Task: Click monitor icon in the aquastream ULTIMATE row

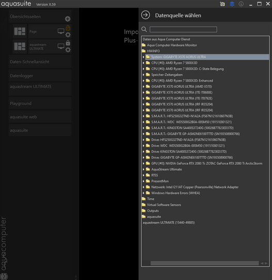Action: [x=61, y=46]
